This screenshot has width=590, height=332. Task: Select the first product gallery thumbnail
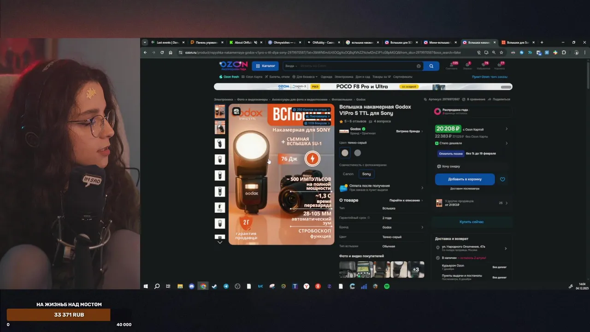point(220,111)
